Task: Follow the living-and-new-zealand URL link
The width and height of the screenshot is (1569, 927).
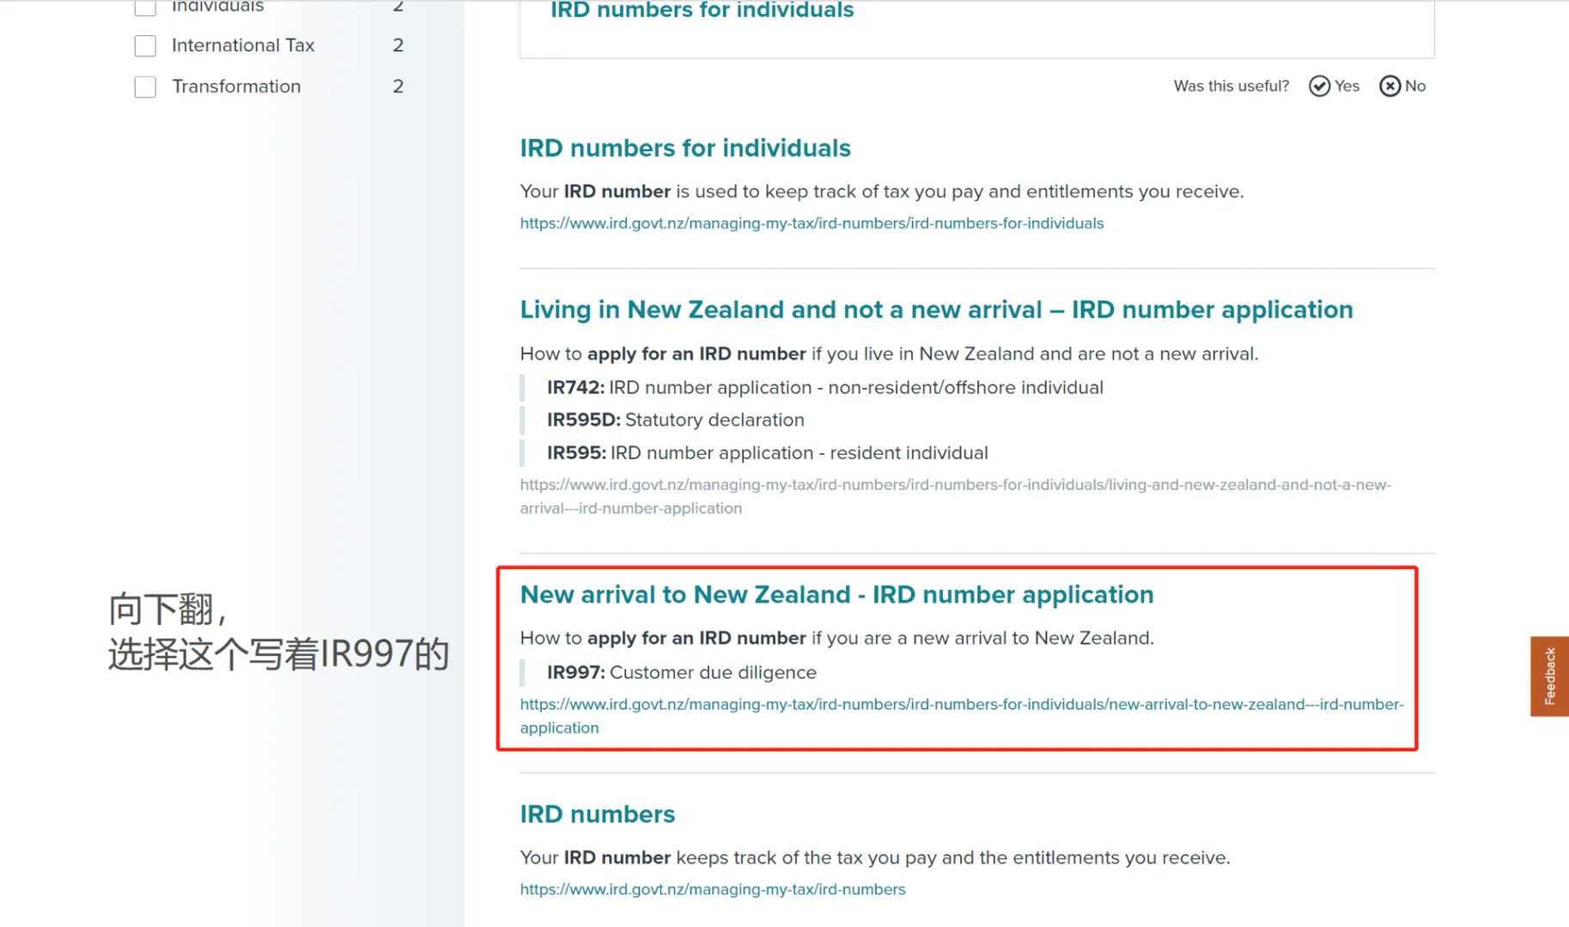Action: click(x=954, y=485)
